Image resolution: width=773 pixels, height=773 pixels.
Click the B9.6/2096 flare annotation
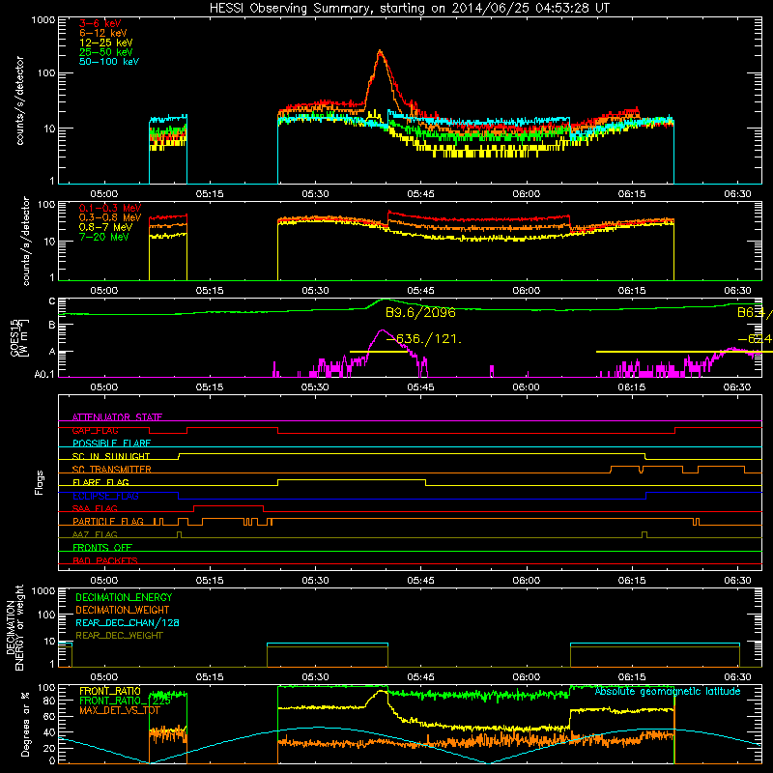pos(420,312)
